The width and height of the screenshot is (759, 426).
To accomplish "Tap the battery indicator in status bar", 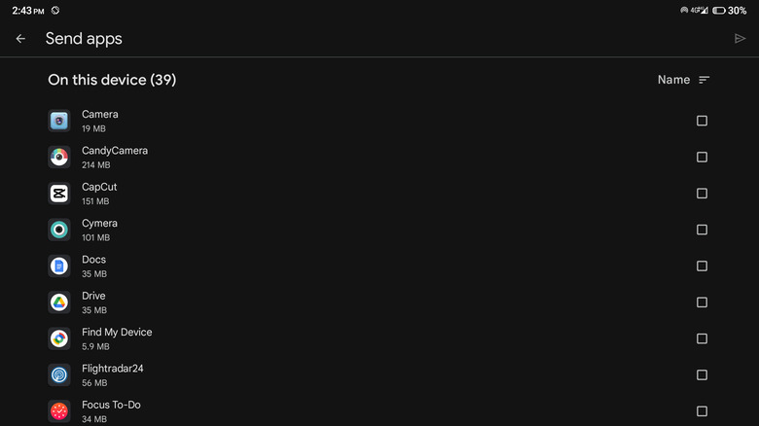I will (x=718, y=11).
